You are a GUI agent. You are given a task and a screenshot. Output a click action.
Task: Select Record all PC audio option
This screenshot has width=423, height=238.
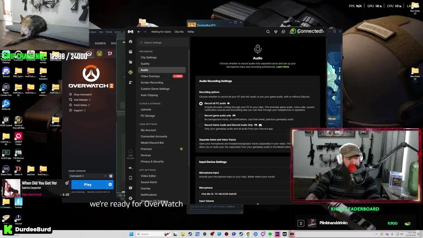pos(201,103)
